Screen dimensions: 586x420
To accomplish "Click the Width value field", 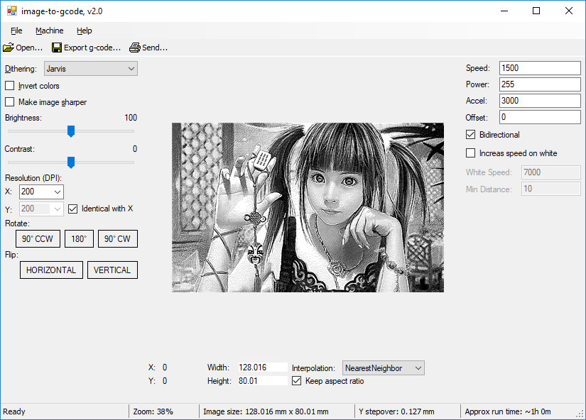I will 263,367.
